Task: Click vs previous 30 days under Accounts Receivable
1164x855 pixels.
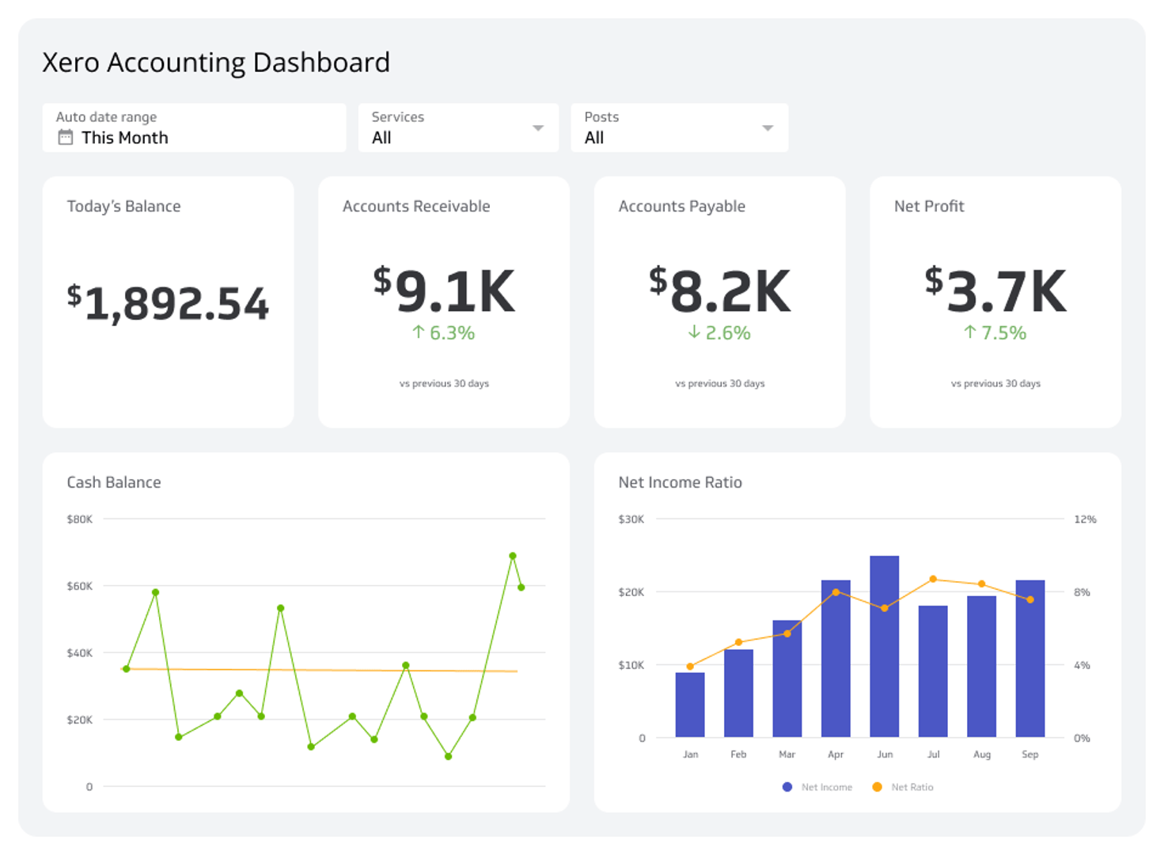Action: point(444,383)
